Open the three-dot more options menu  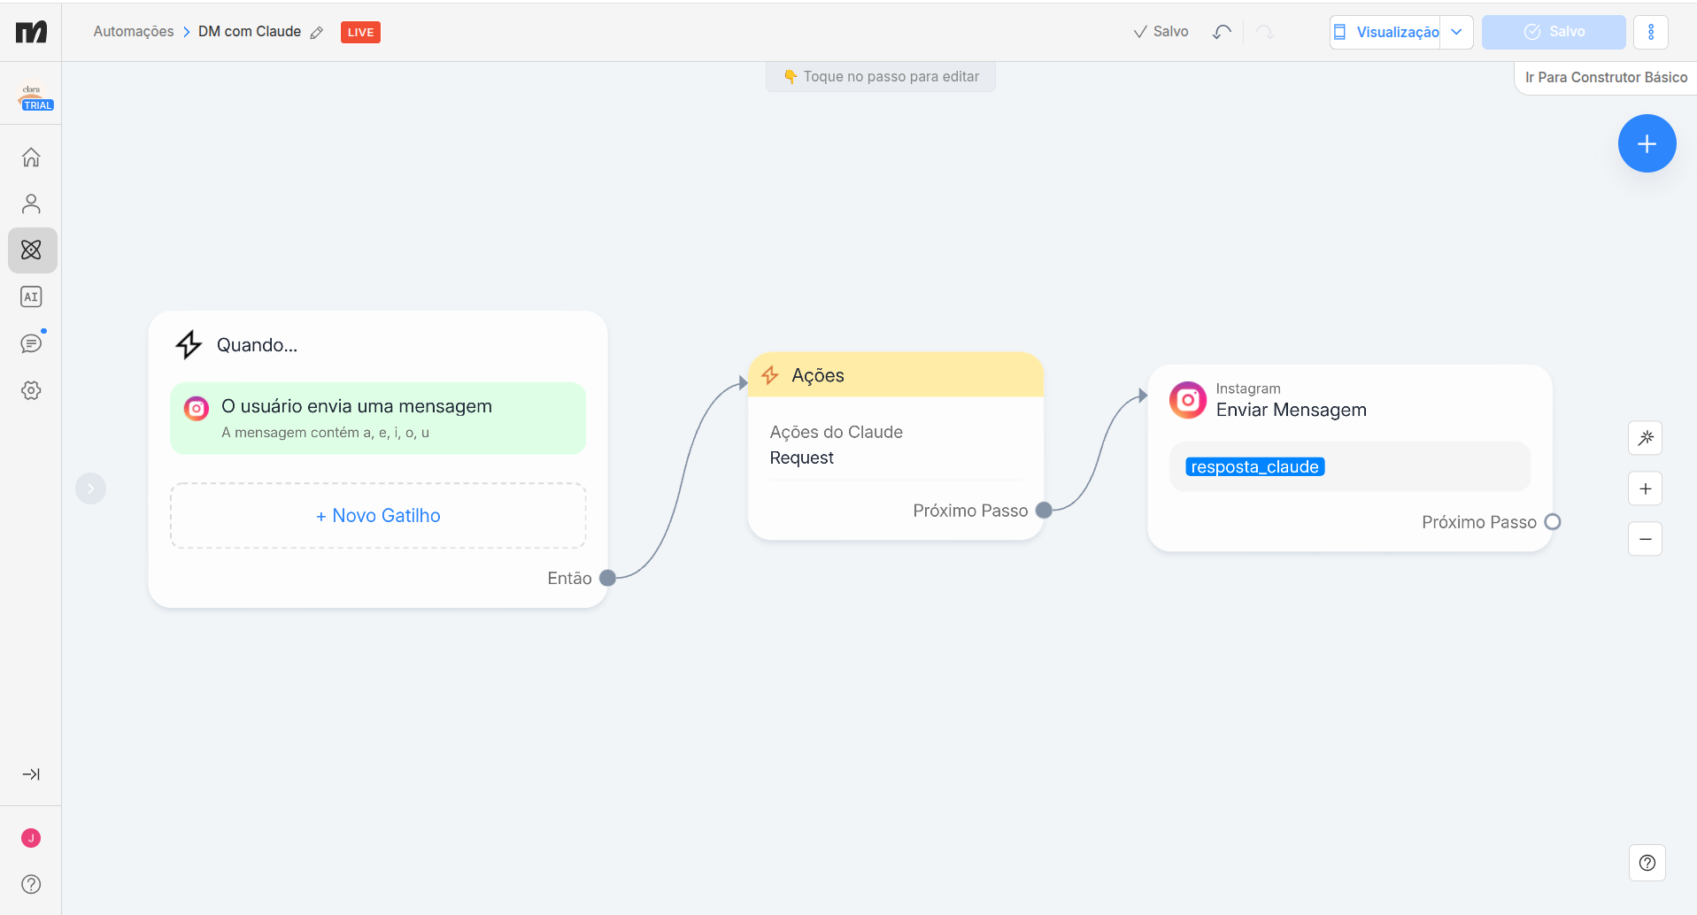click(1650, 32)
